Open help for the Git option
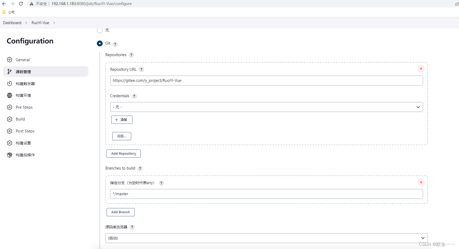Image resolution: width=459 pixels, height=249 pixels. (x=115, y=44)
